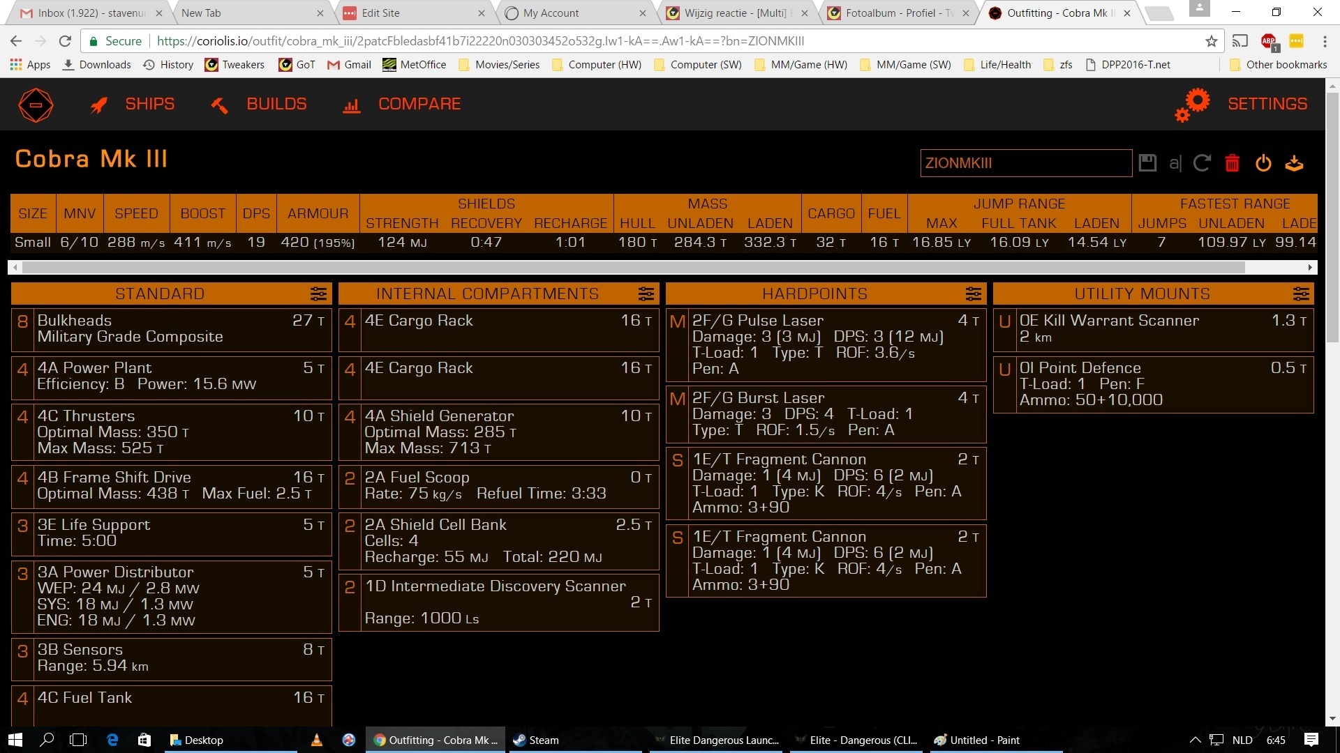Open the Internal Compartments options menu

click(646, 294)
